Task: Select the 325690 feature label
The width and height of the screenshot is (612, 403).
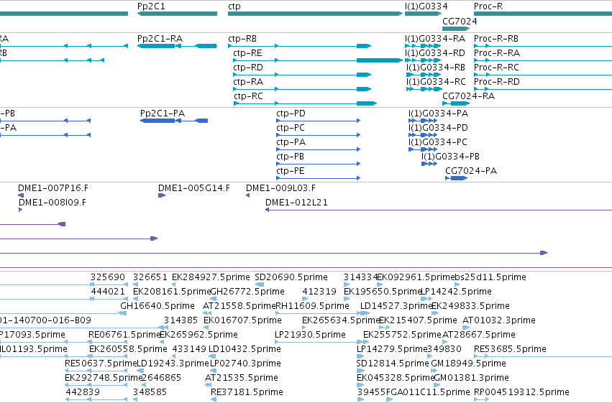Action: click(x=108, y=277)
